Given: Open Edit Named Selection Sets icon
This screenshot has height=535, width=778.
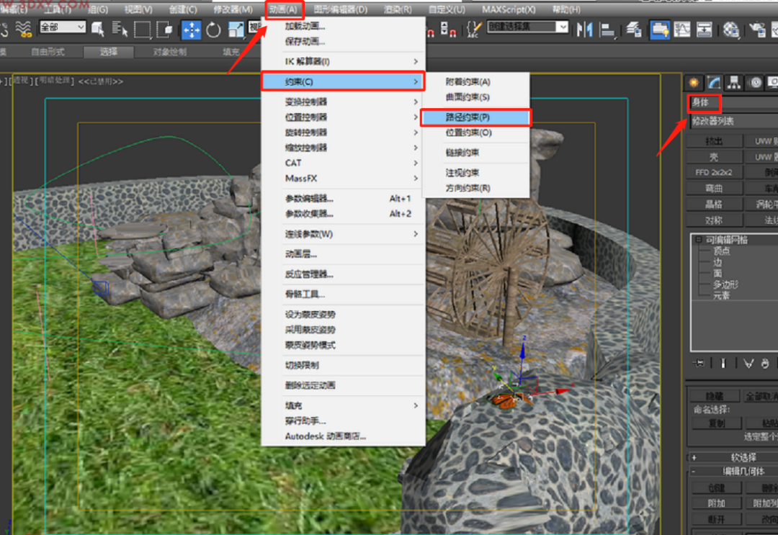Looking at the screenshot, I should (474, 30).
